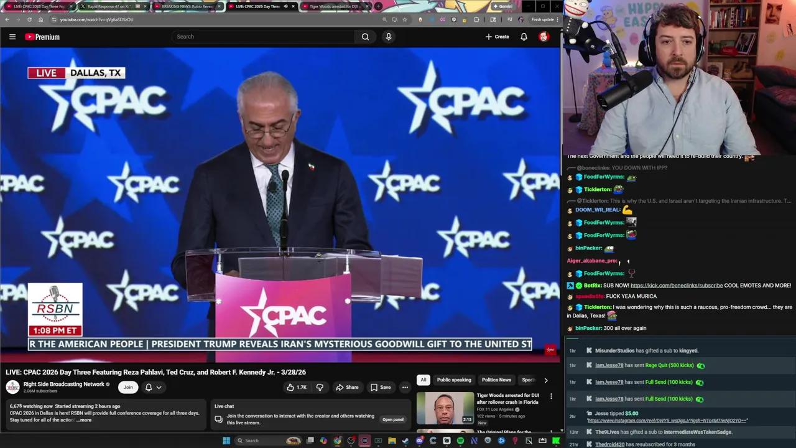Viewport: 796px width, 448px height.
Task: Open options for Tiger Woods video
Action: click(551, 396)
